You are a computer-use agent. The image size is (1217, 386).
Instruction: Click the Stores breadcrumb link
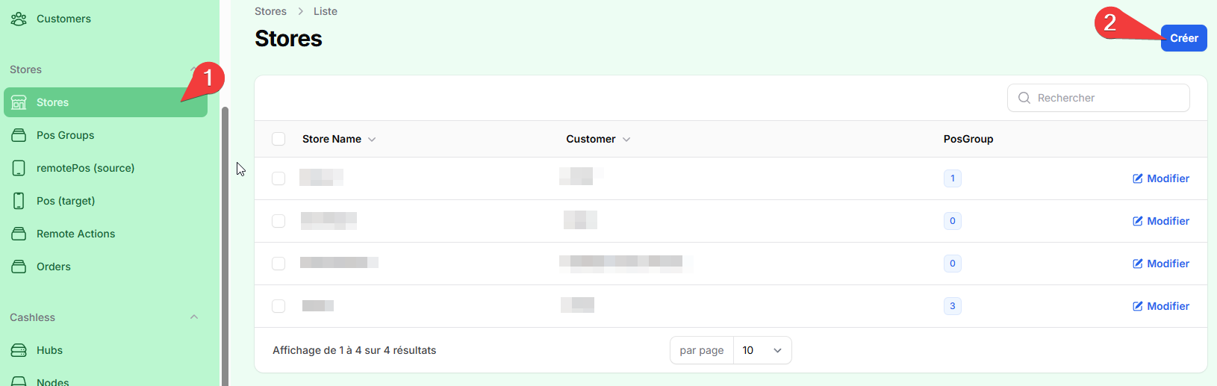click(x=270, y=11)
